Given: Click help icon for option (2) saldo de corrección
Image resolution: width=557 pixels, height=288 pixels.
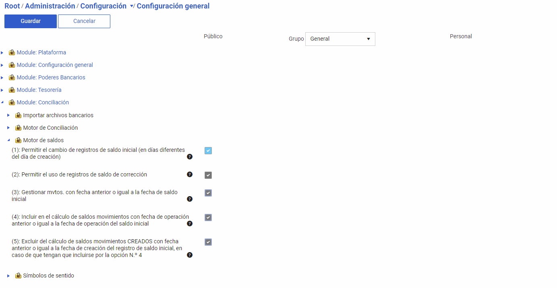Looking at the screenshot, I should [190, 174].
